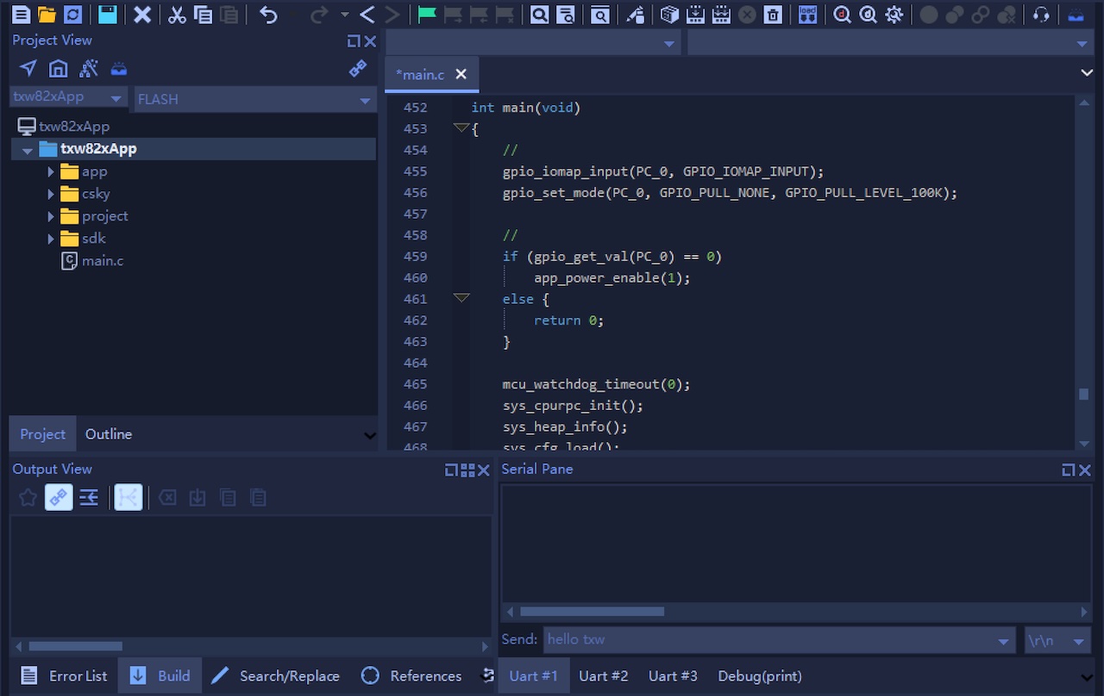Click the green bookmark flag icon
The image size is (1104, 696).
pos(426,15)
